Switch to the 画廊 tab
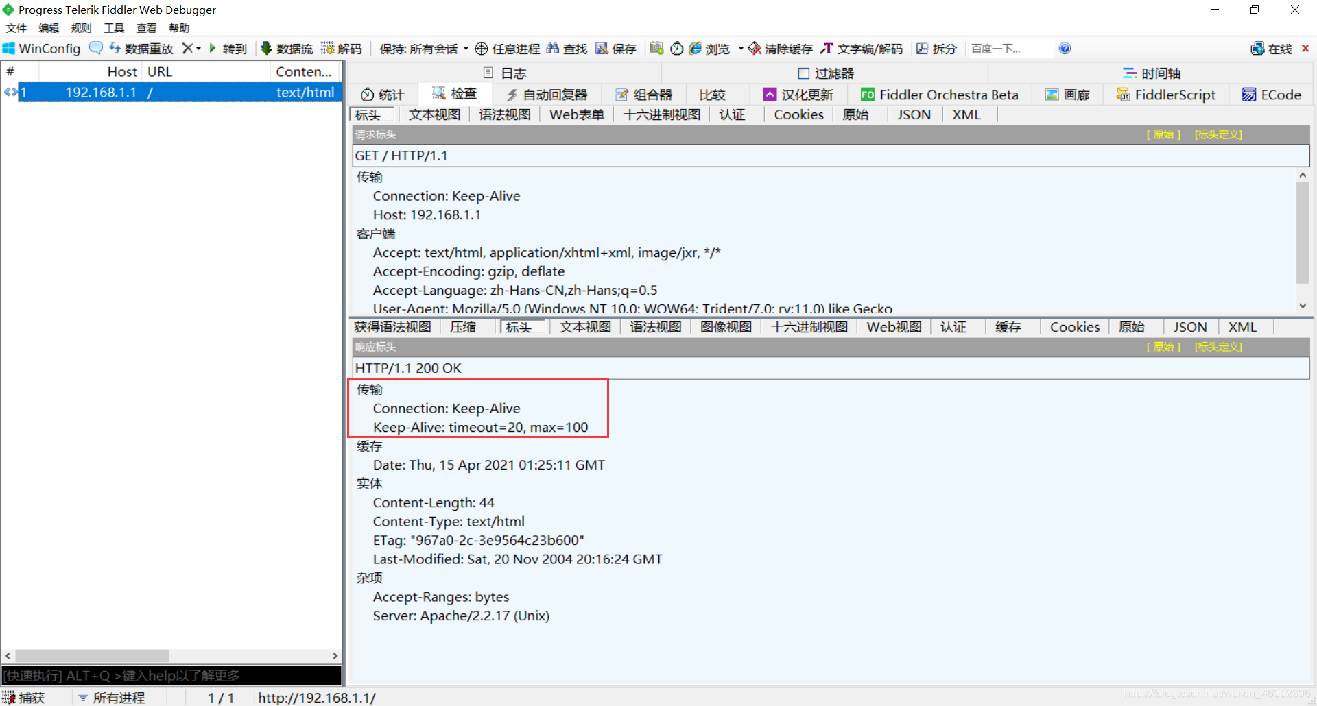Viewport: 1317px width, 706px height. point(1067,95)
